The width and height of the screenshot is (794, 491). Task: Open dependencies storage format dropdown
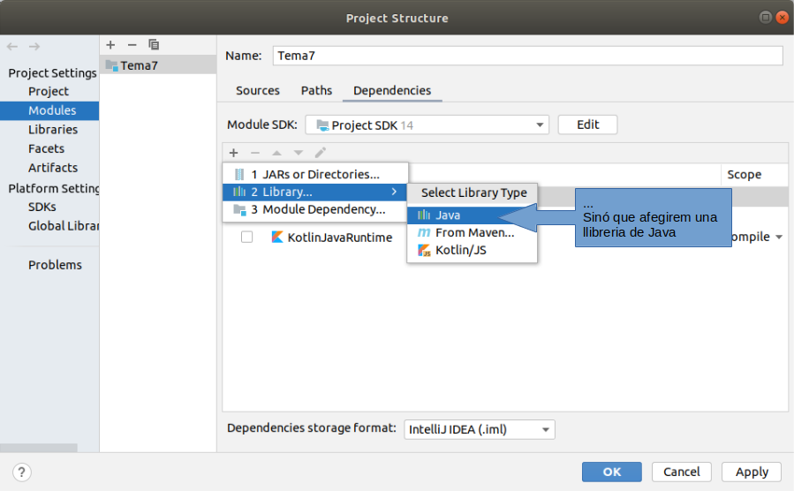pyautogui.click(x=479, y=430)
